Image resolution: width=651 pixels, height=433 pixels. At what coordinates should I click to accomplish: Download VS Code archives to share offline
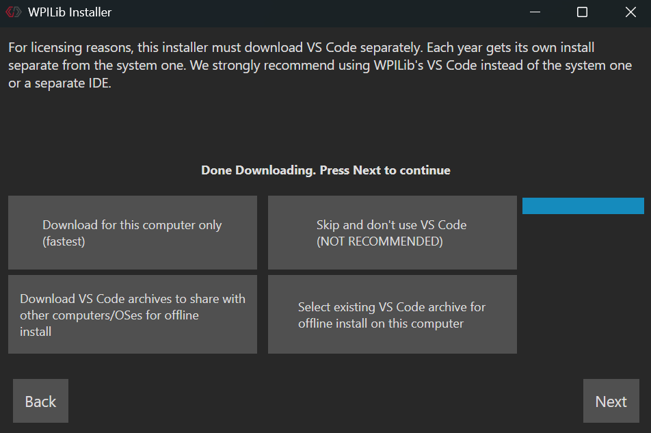(x=133, y=315)
